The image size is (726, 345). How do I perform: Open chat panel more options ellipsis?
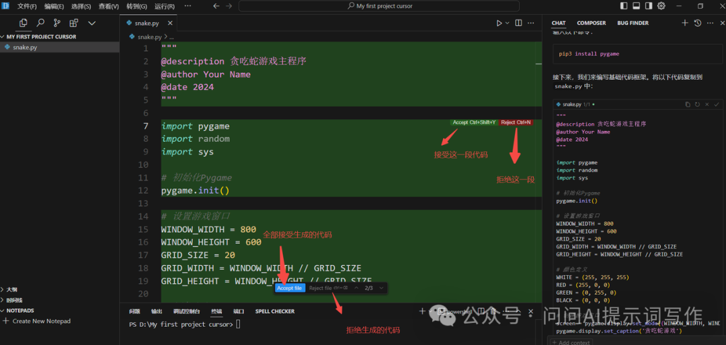711,23
